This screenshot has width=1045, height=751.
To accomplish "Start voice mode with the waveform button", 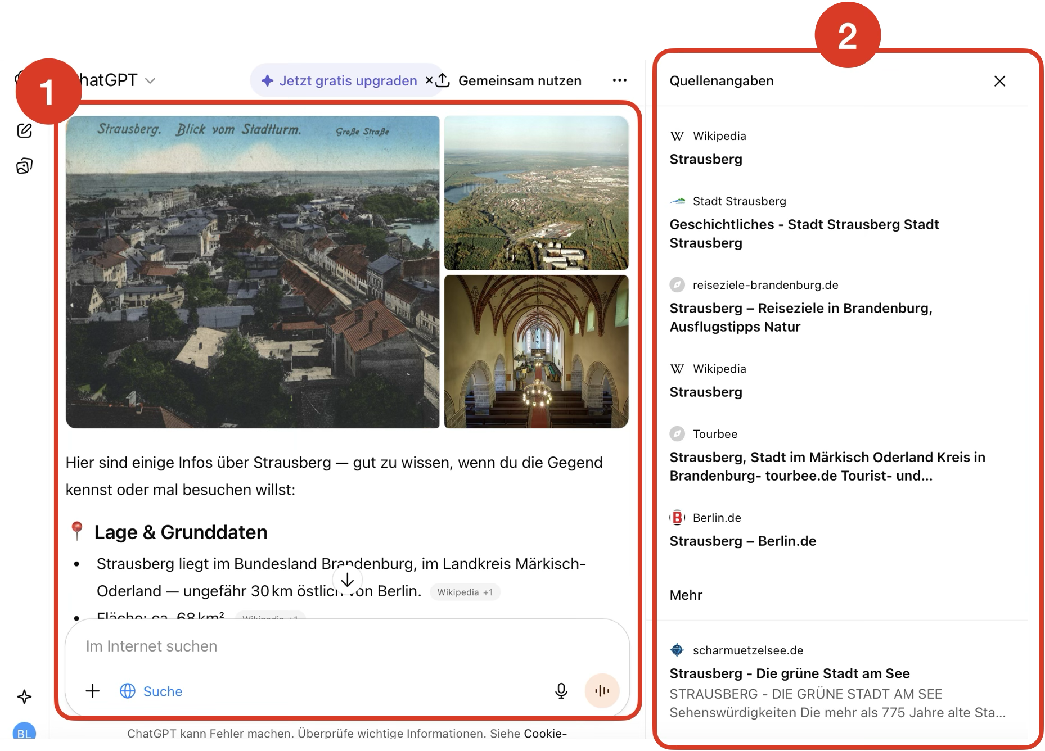I will click(x=602, y=691).
